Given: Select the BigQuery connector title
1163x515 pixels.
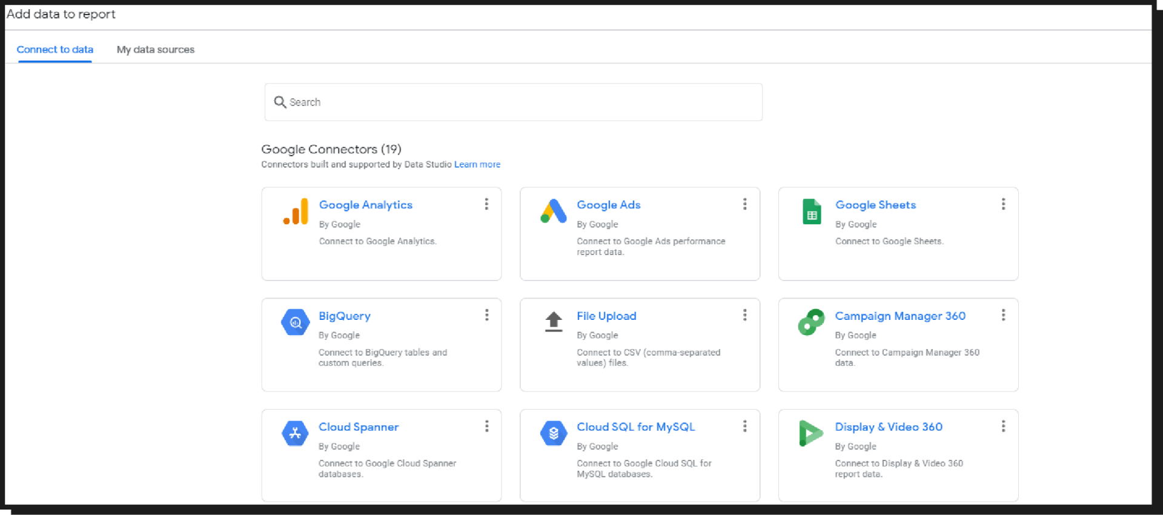Looking at the screenshot, I should 345,316.
